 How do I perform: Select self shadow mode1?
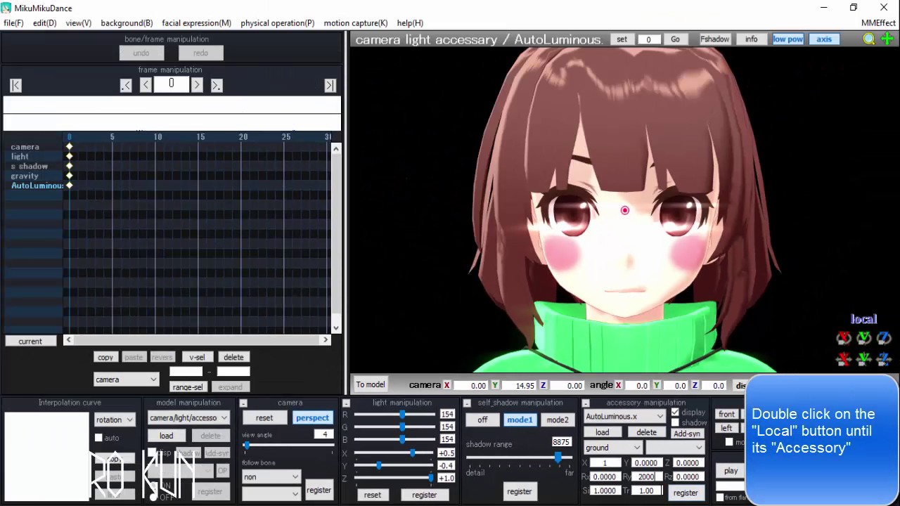(520, 420)
